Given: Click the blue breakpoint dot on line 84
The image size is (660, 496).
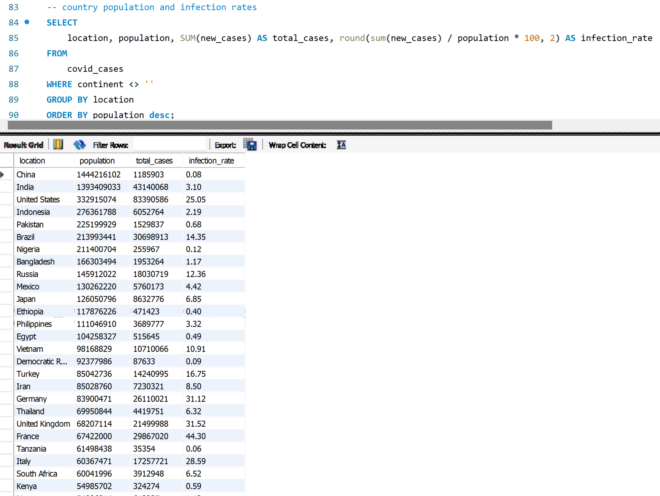Looking at the screenshot, I should (x=27, y=22).
